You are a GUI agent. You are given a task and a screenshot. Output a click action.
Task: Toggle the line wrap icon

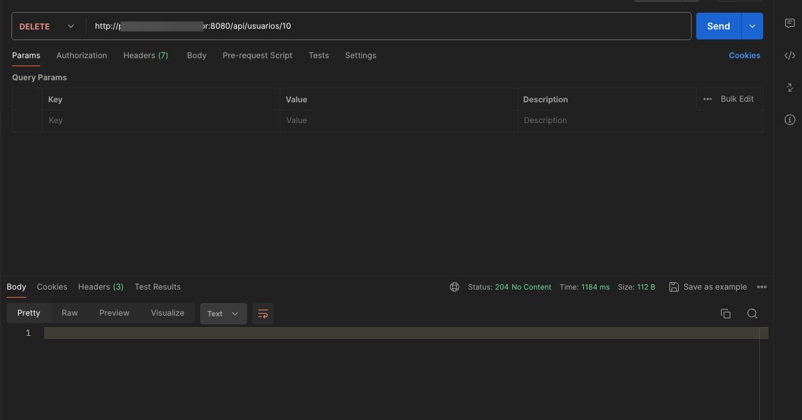pos(263,314)
